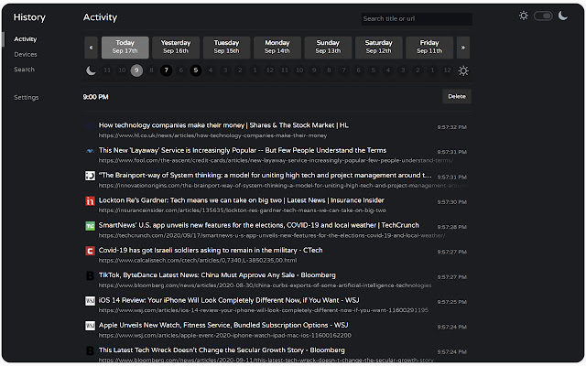Select the Monday Sep 14th tab
Viewport: 586px width, 366px height.
[277, 48]
